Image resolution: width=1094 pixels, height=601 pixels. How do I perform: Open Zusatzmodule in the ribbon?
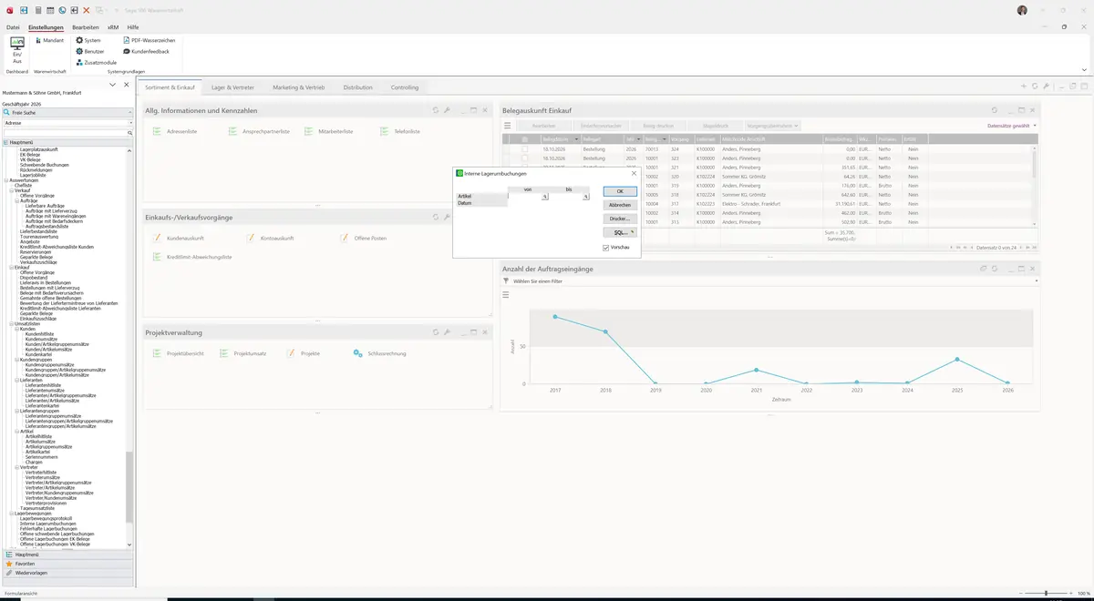pyautogui.click(x=97, y=62)
